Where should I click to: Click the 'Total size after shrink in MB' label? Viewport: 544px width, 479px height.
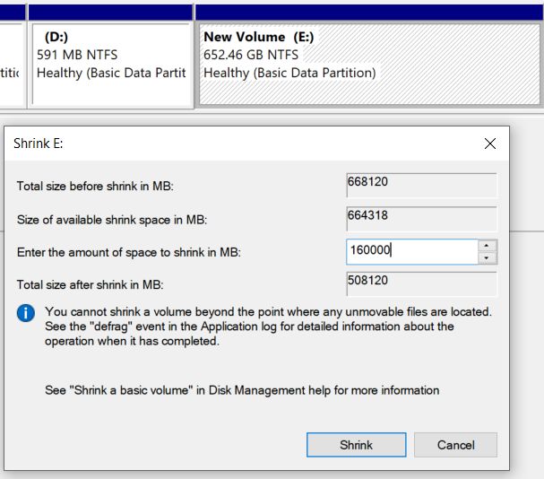point(90,285)
